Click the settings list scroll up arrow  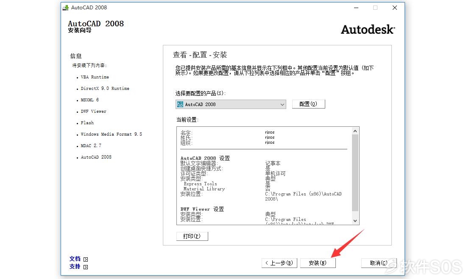[x=355, y=131]
